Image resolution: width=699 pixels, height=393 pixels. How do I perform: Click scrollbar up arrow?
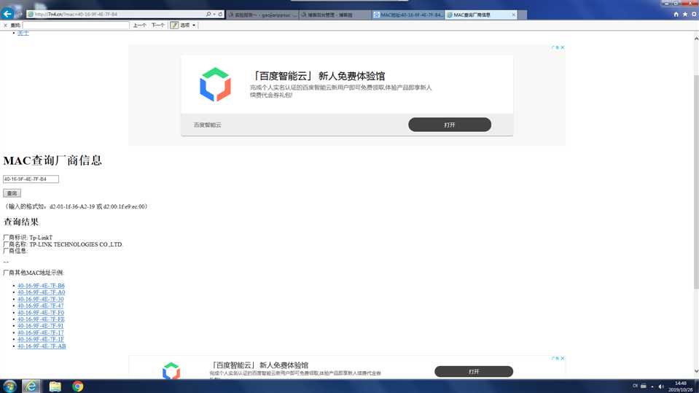click(x=696, y=39)
